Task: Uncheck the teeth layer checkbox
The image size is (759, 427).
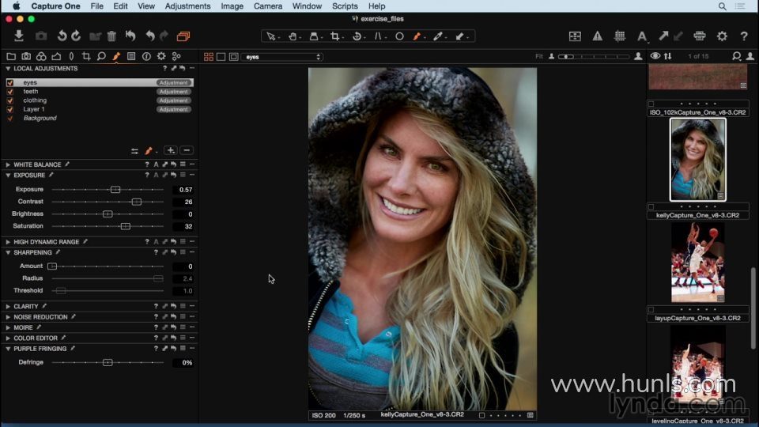Action: pyautogui.click(x=10, y=92)
